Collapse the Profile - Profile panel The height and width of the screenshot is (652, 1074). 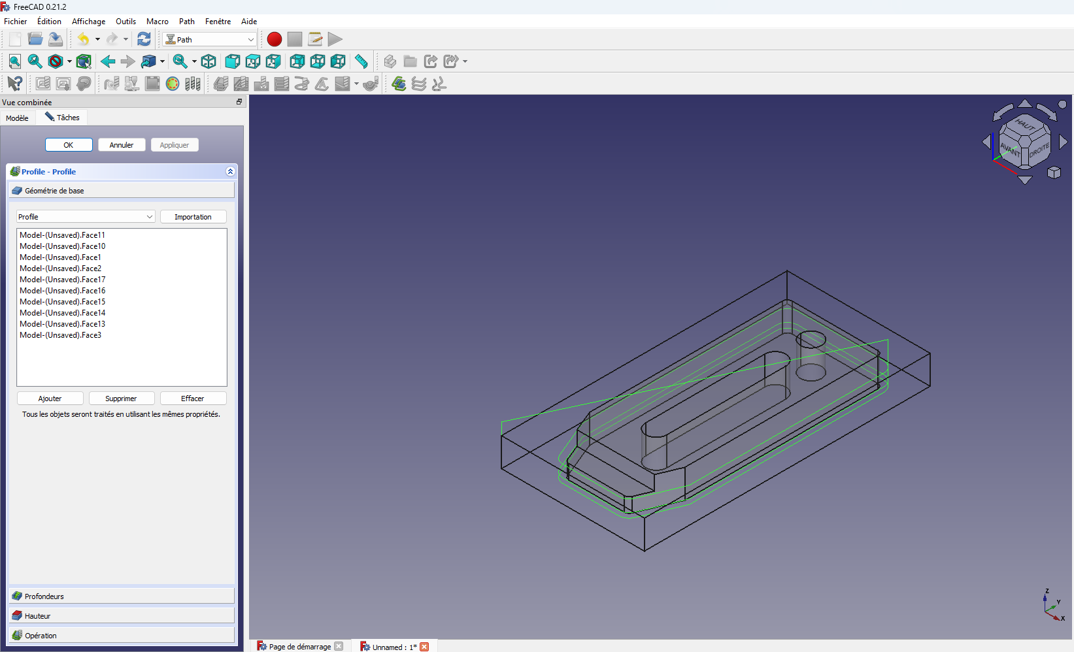click(230, 171)
